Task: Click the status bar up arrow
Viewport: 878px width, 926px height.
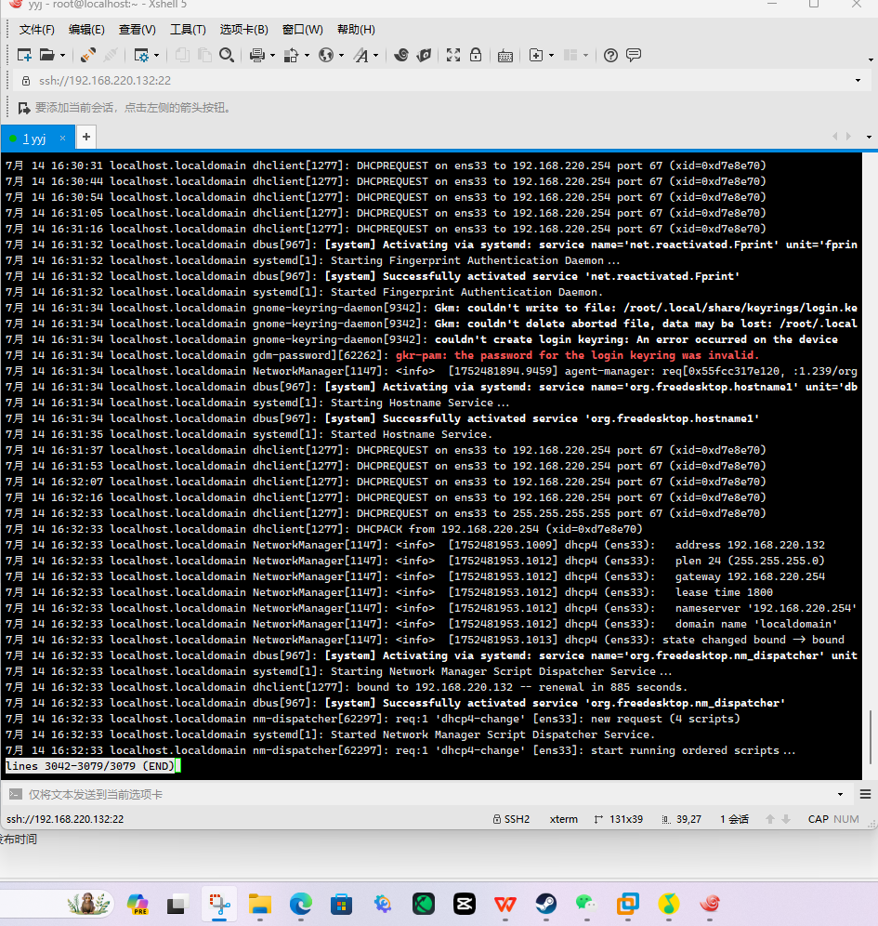Action: pyautogui.click(x=770, y=819)
